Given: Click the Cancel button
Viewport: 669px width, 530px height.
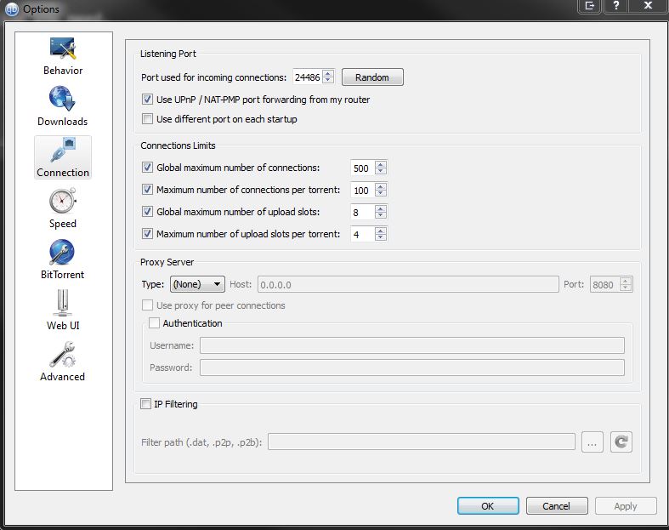Looking at the screenshot, I should click(556, 506).
